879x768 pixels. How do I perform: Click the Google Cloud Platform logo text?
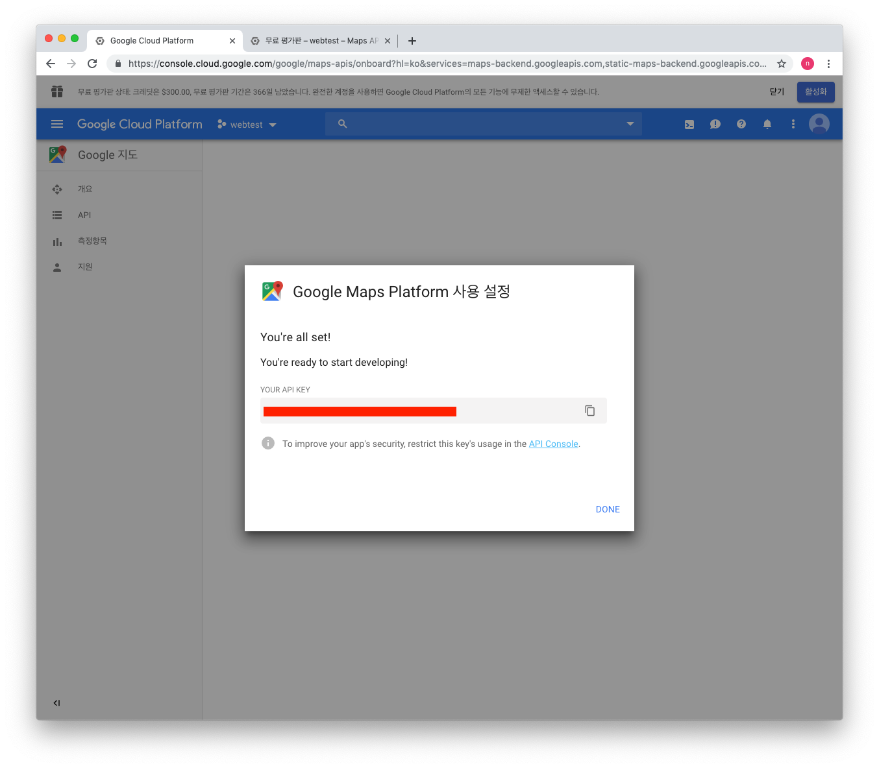(x=140, y=124)
